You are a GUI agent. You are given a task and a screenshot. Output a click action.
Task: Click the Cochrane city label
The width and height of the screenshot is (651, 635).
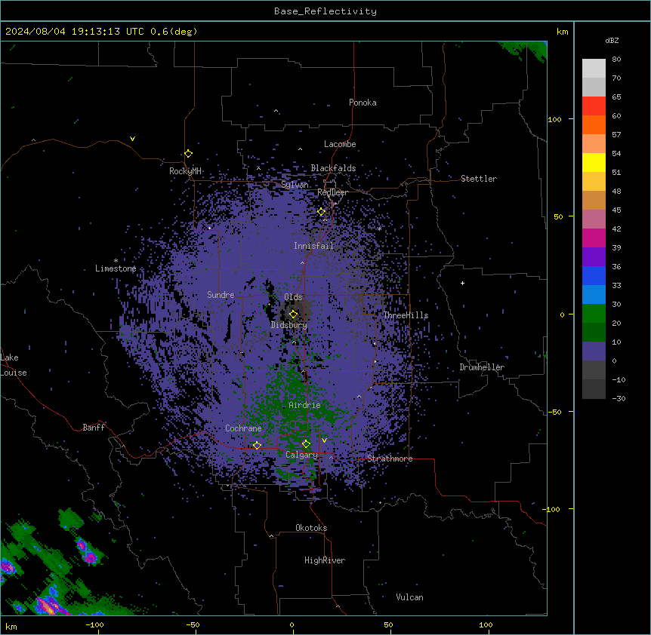click(x=243, y=428)
